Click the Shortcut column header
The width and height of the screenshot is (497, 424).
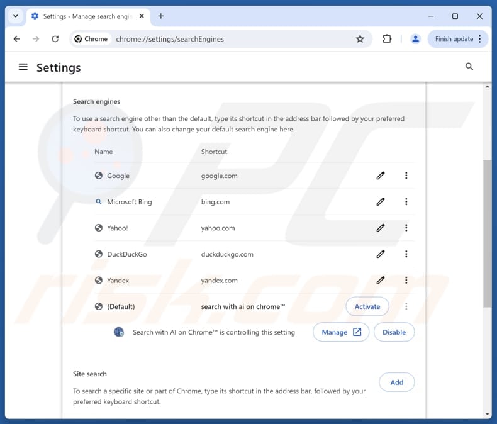pyautogui.click(x=214, y=152)
